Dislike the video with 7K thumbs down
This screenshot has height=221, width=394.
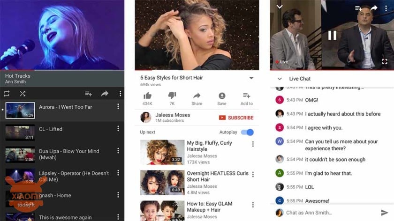tap(172, 99)
